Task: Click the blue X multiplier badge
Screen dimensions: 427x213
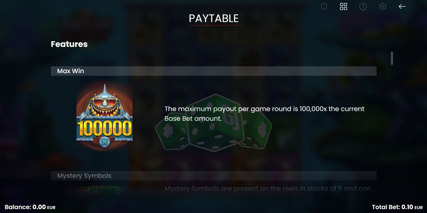Action: click(x=104, y=142)
